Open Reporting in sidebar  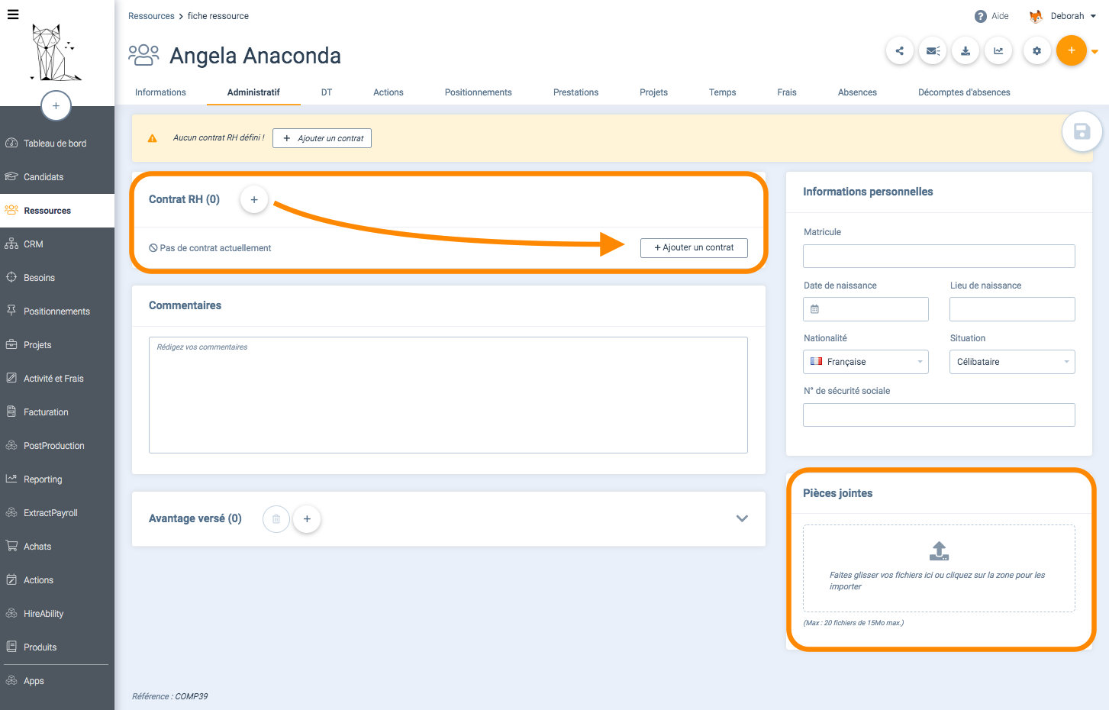click(x=57, y=479)
